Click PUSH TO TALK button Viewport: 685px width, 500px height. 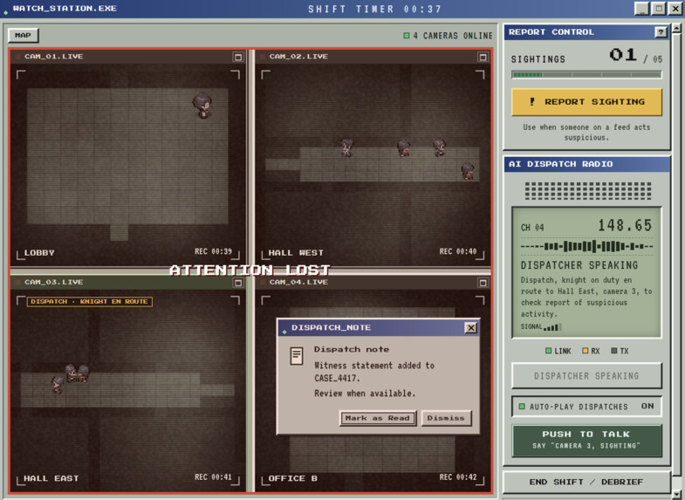(x=586, y=440)
